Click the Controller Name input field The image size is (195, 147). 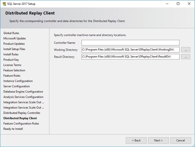[131, 43]
